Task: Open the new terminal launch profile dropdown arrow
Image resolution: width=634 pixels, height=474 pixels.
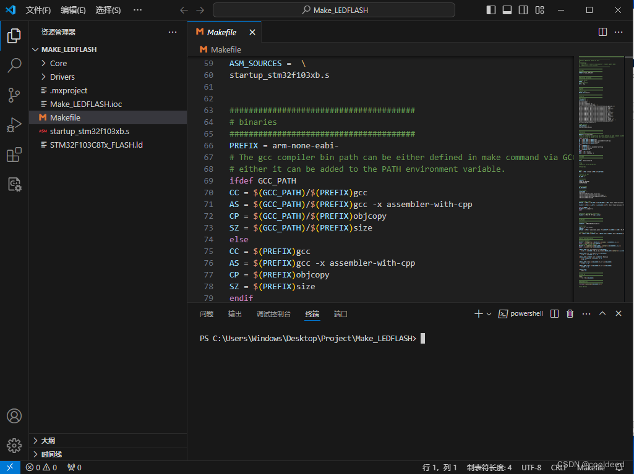Action: [489, 314]
